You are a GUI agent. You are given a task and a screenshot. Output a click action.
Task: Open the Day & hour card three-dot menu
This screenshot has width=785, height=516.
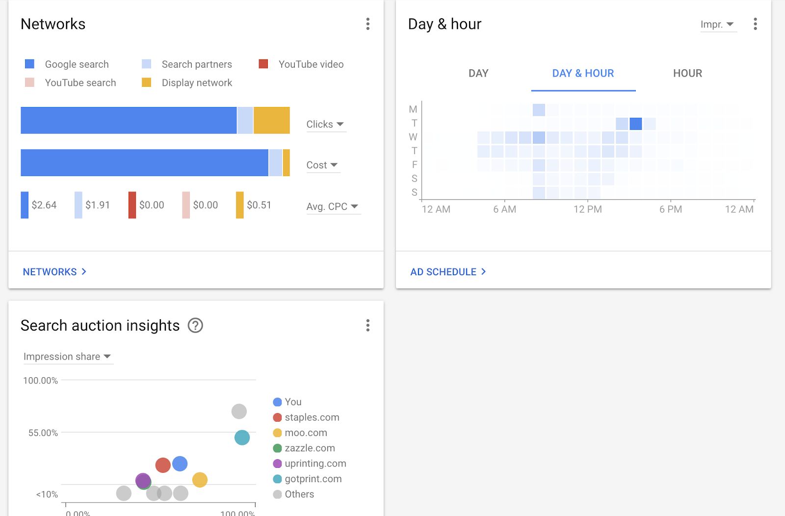click(x=755, y=24)
